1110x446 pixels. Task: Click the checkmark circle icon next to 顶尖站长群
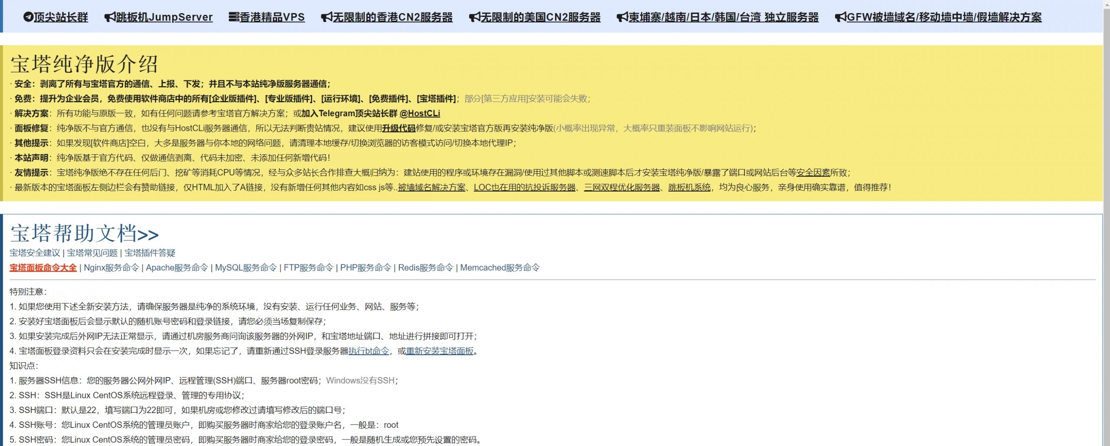click(27, 16)
